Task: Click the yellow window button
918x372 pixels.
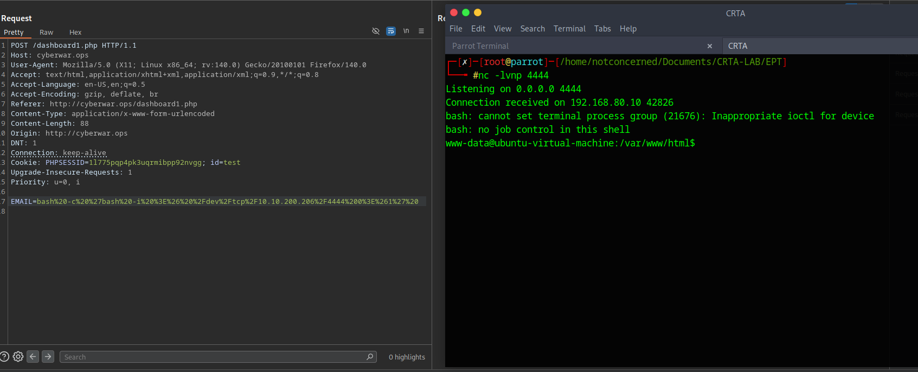Action: [478, 12]
